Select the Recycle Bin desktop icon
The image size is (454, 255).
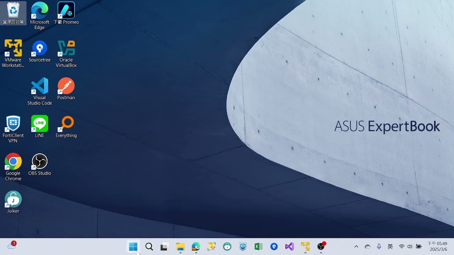[x=13, y=13]
